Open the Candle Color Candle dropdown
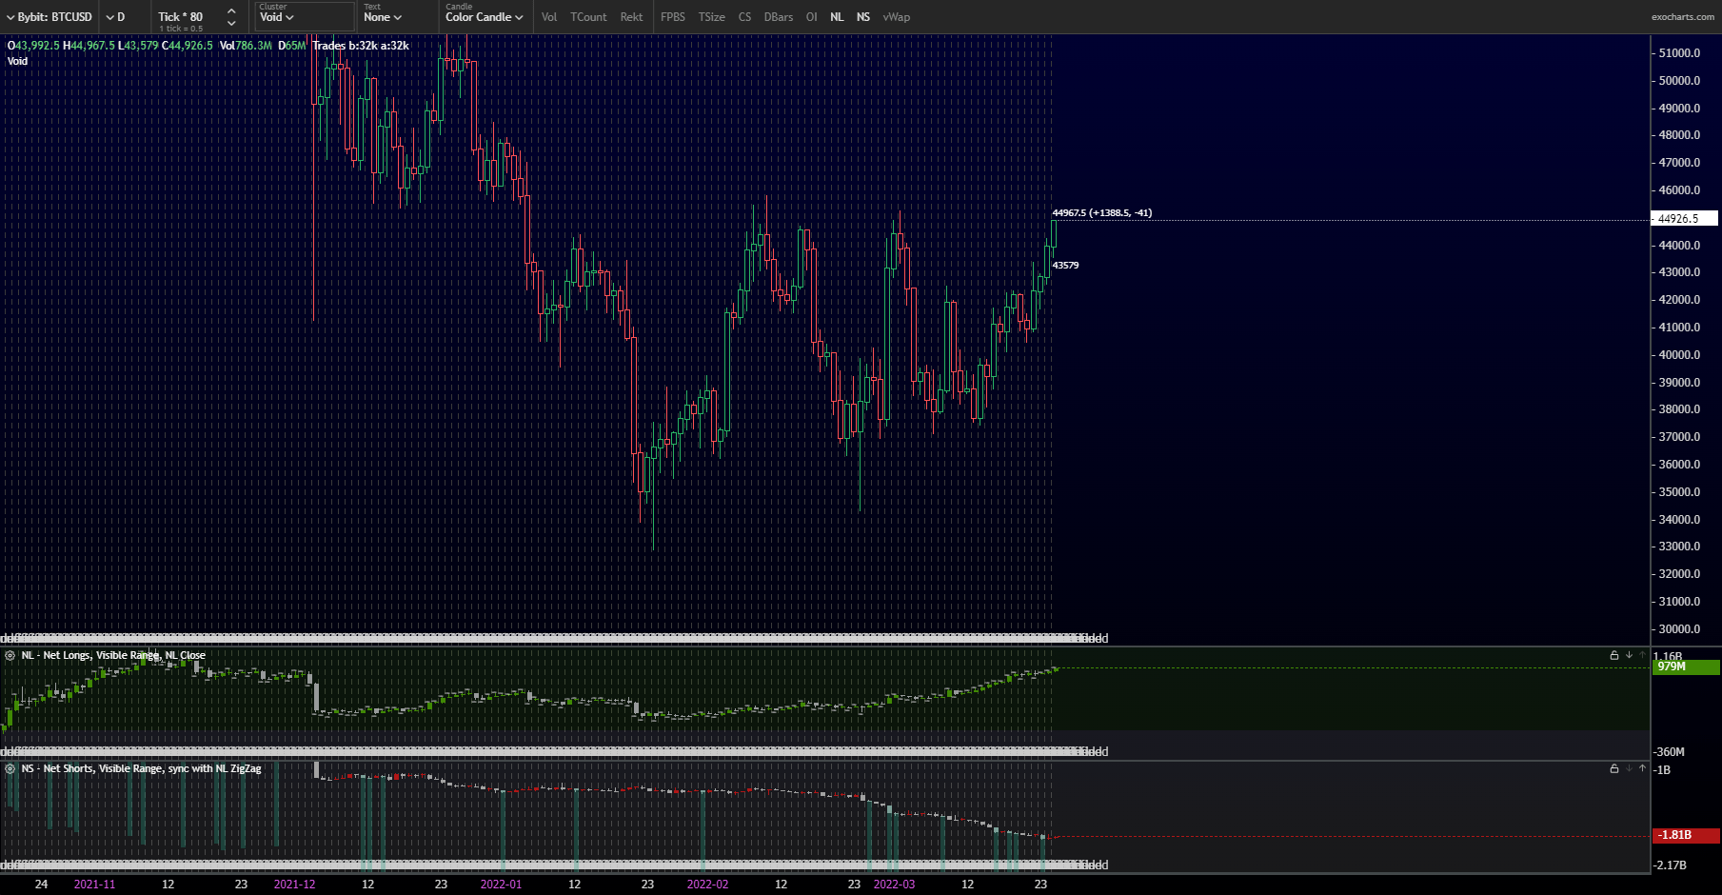Screen dimensions: 1722x895 [484, 17]
